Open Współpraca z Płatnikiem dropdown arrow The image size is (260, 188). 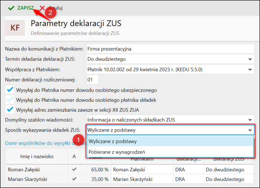pyautogui.click(x=250, y=70)
